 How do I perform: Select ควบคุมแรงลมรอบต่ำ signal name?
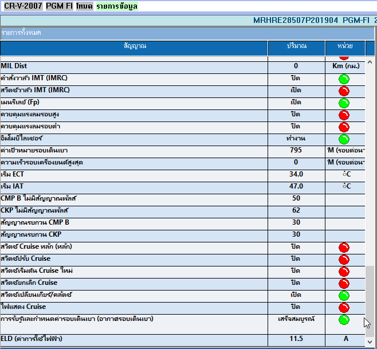point(30,126)
